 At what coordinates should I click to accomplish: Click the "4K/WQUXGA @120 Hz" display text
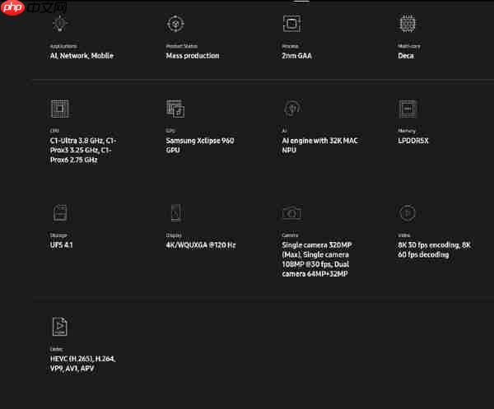200,244
